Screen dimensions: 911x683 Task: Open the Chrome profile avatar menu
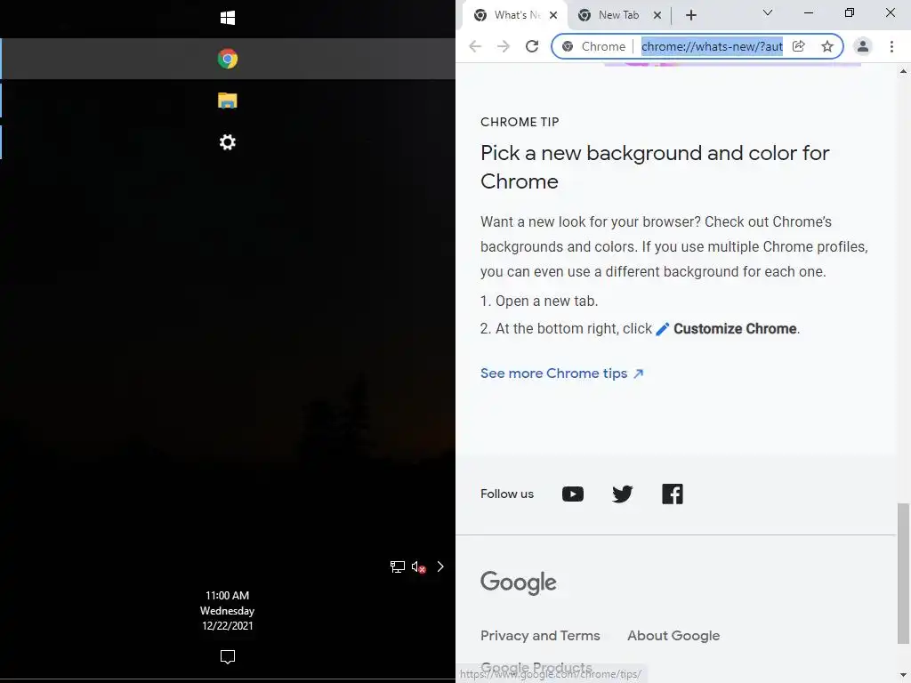point(863,46)
